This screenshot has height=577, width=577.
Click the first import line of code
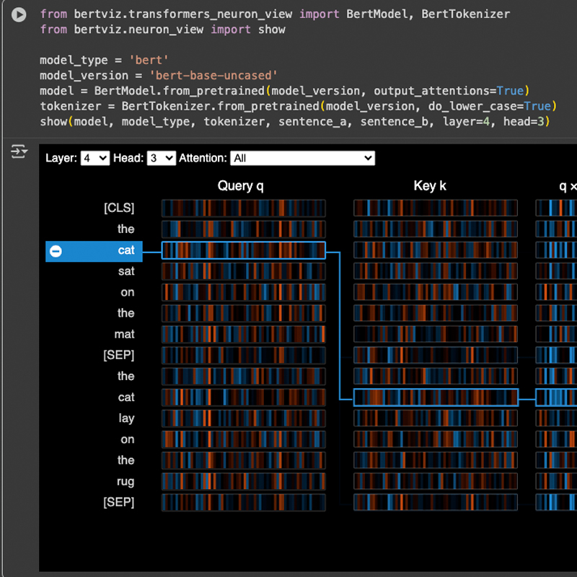pyautogui.click(x=275, y=14)
